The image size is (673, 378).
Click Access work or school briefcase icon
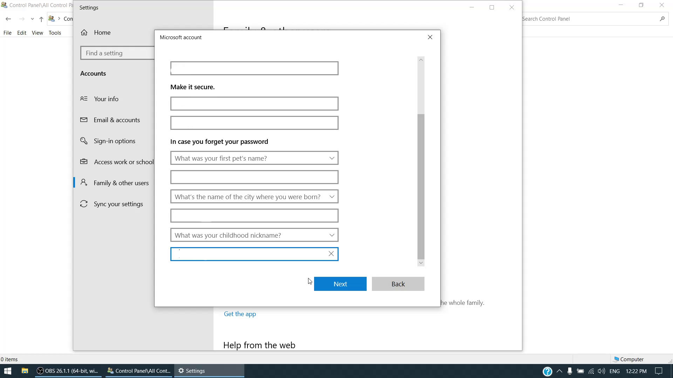(x=84, y=162)
